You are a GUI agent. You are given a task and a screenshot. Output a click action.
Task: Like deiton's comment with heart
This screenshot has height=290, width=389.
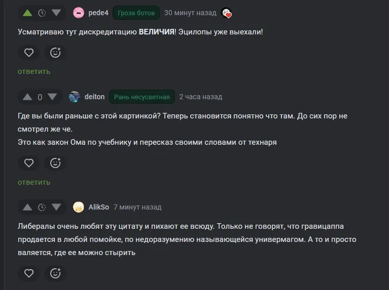[29, 163]
